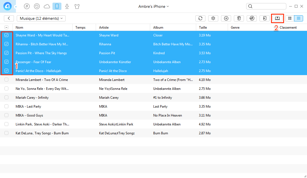
Task: Uncheck the Panic! At the Disco checkbox
Action: coord(6,71)
